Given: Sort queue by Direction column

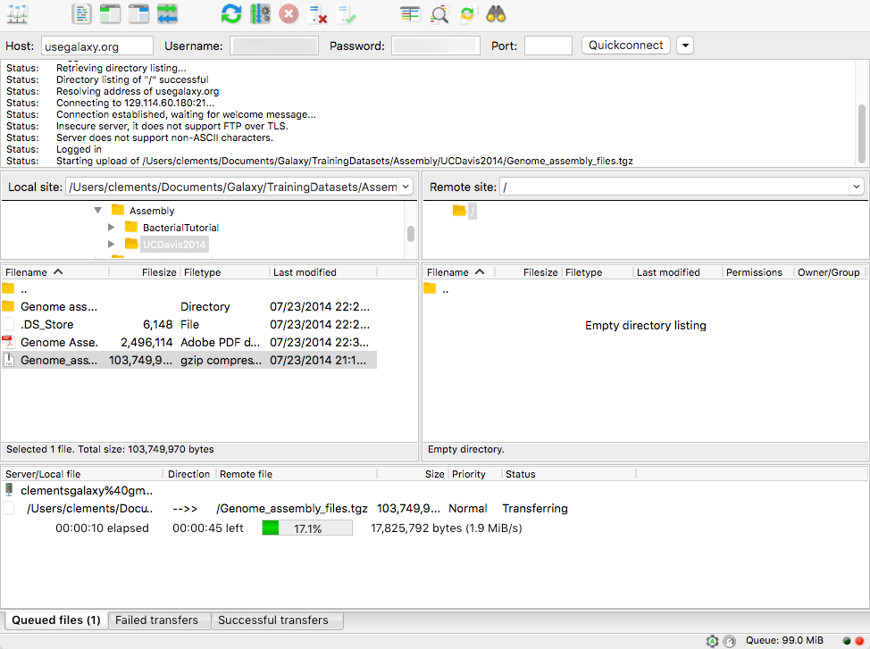Looking at the screenshot, I should point(188,474).
